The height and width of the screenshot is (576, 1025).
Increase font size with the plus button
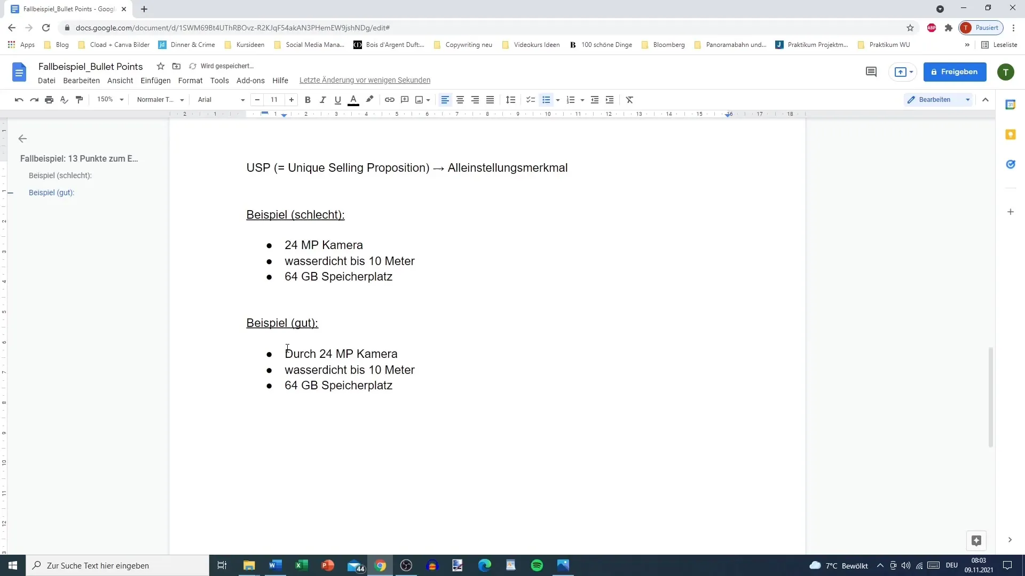click(x=291, y=100)
